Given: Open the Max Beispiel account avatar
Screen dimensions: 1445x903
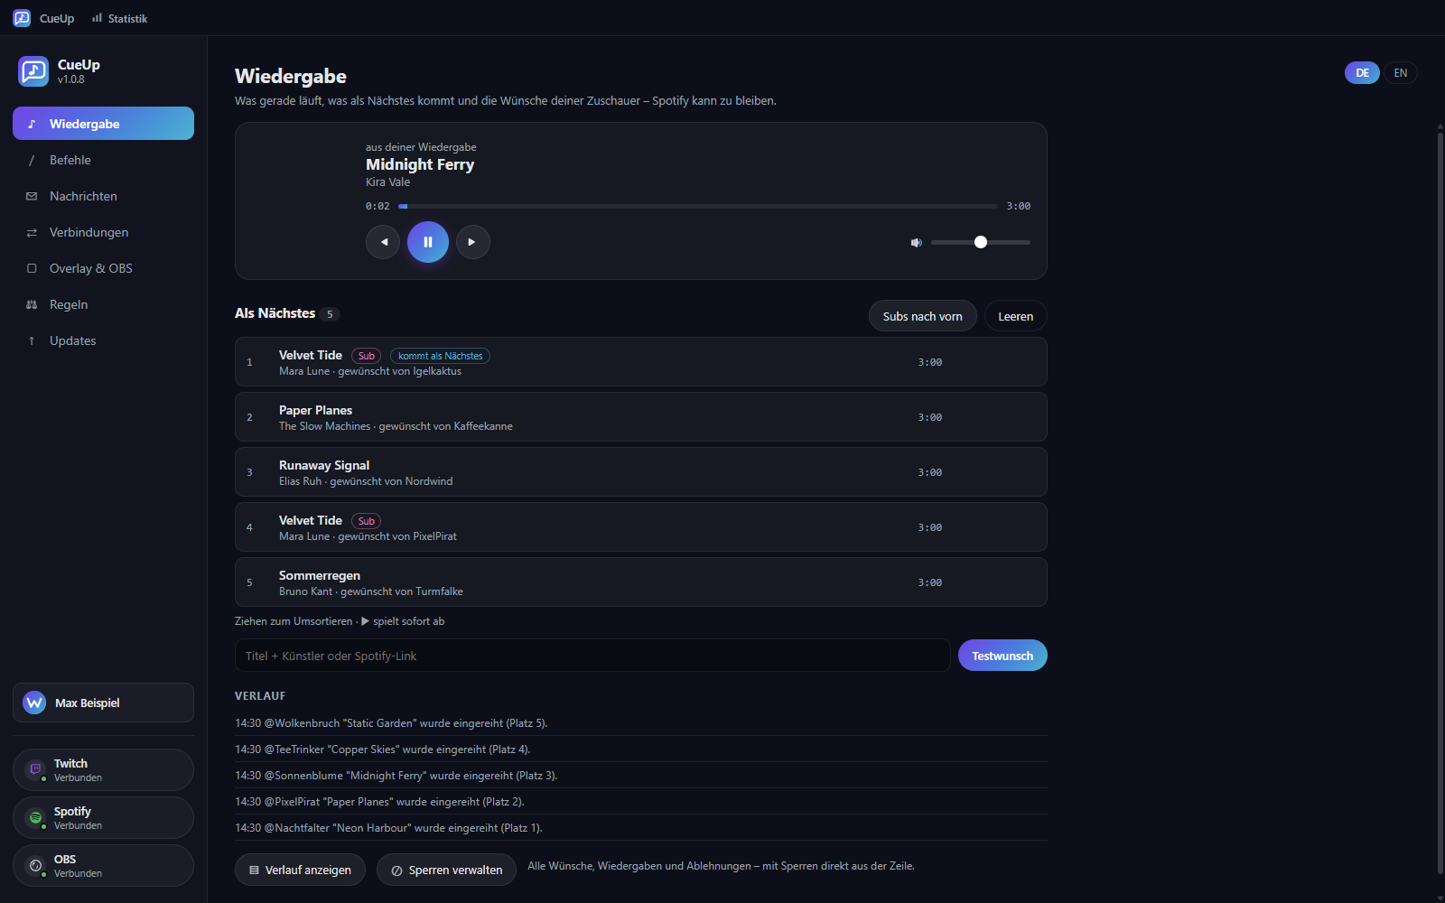Looking at the screenshot, I should pyautogui.click(x=34, y=703).
